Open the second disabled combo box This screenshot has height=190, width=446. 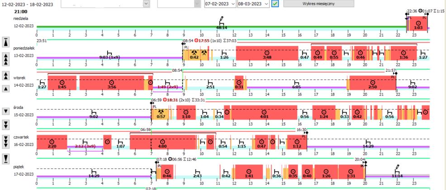(x=197, y=4)
